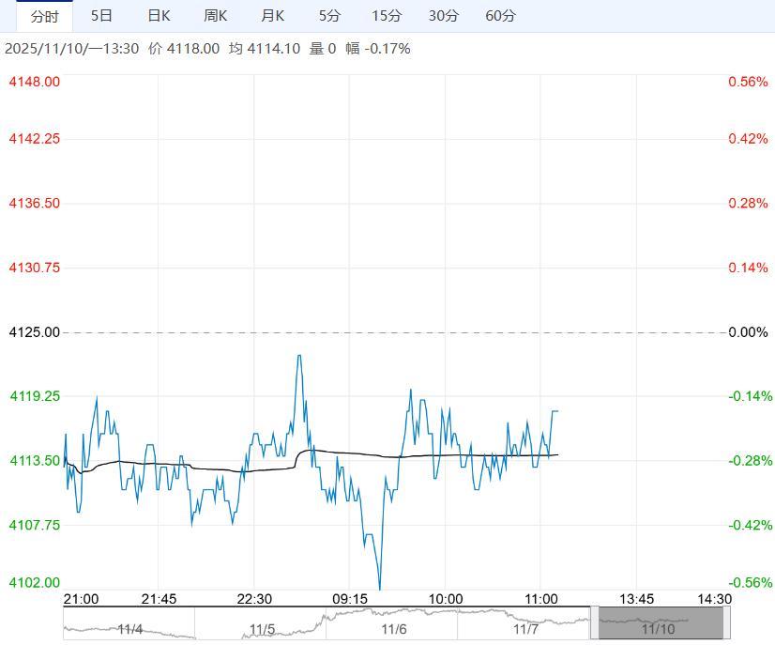775x645 pixels.
Task: Select 11/6 in the overview strip
Action: click(x=393, y=629)
